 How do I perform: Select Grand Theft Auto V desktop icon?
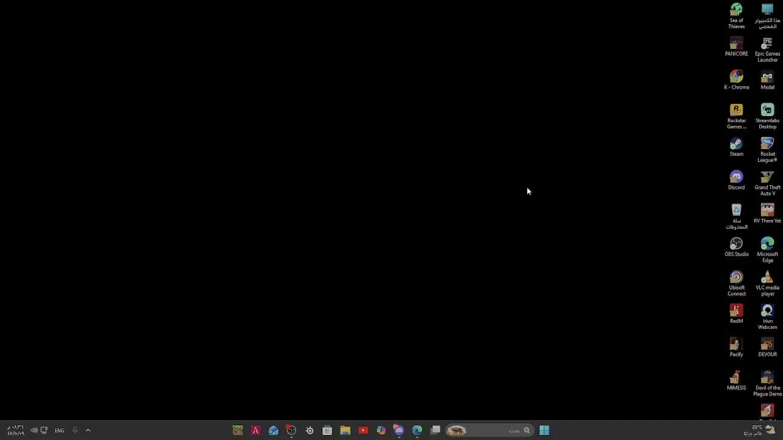pos(767,183)
